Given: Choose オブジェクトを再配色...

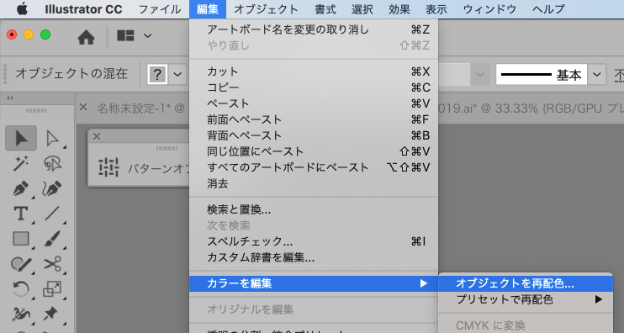Looking at the screenshot, I should click(526, 283).
